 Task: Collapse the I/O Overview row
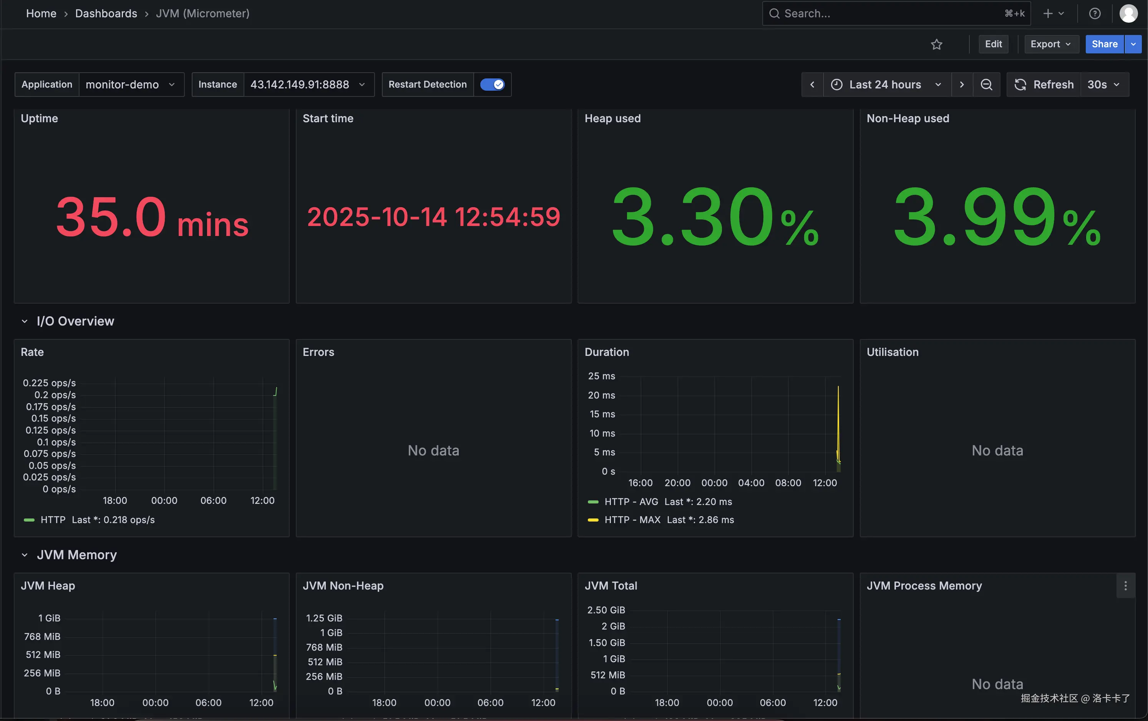tap(24, 321)
